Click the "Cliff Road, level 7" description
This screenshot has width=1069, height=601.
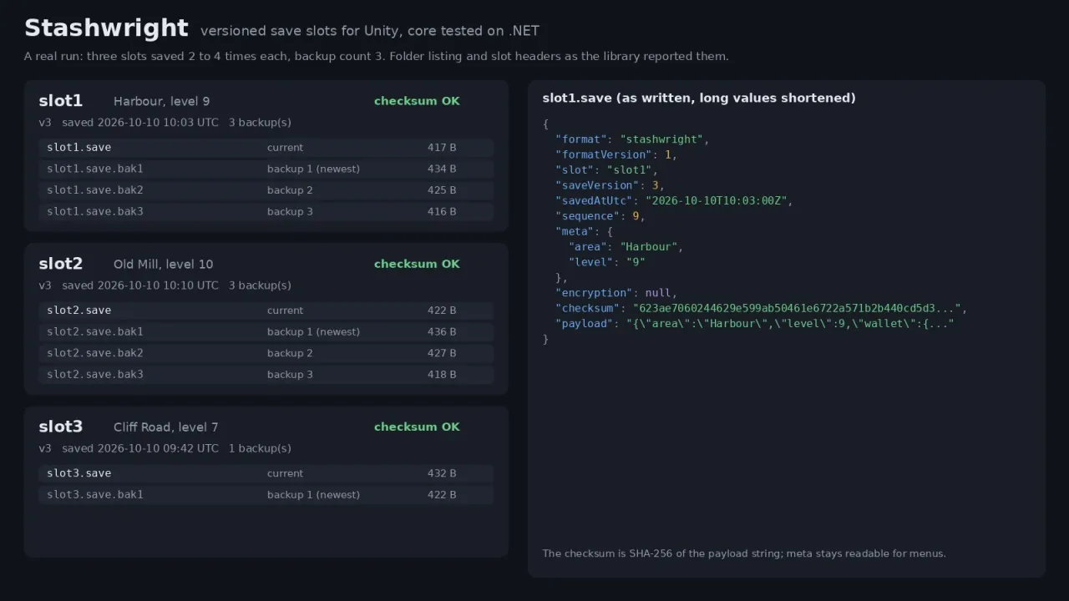(166, 427)
